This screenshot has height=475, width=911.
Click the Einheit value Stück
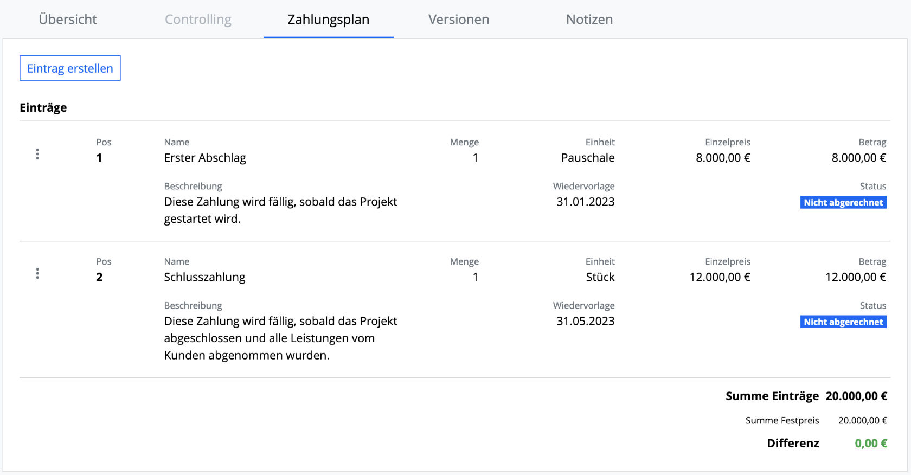600,277
